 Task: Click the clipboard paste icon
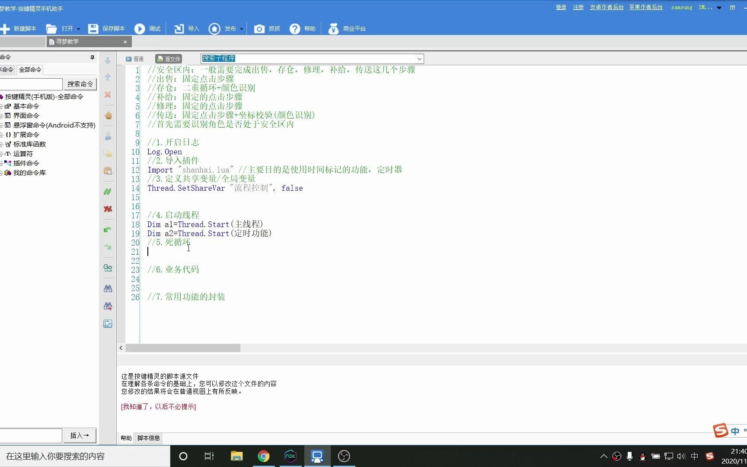108,171
